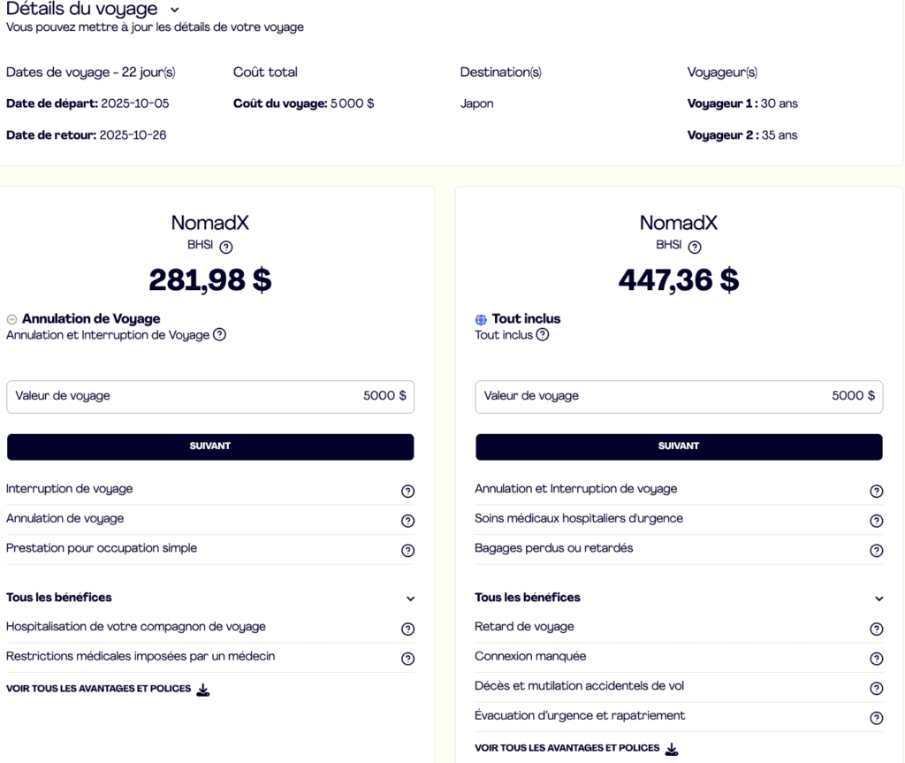Download all benefits and policies for Tout inclus plan
905x763 pixels.
point(671,749)
